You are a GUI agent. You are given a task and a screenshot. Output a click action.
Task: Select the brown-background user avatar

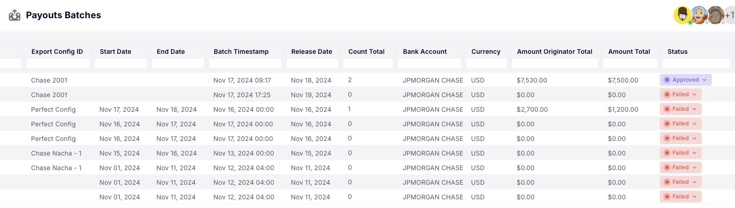click(x=715, y=15)
